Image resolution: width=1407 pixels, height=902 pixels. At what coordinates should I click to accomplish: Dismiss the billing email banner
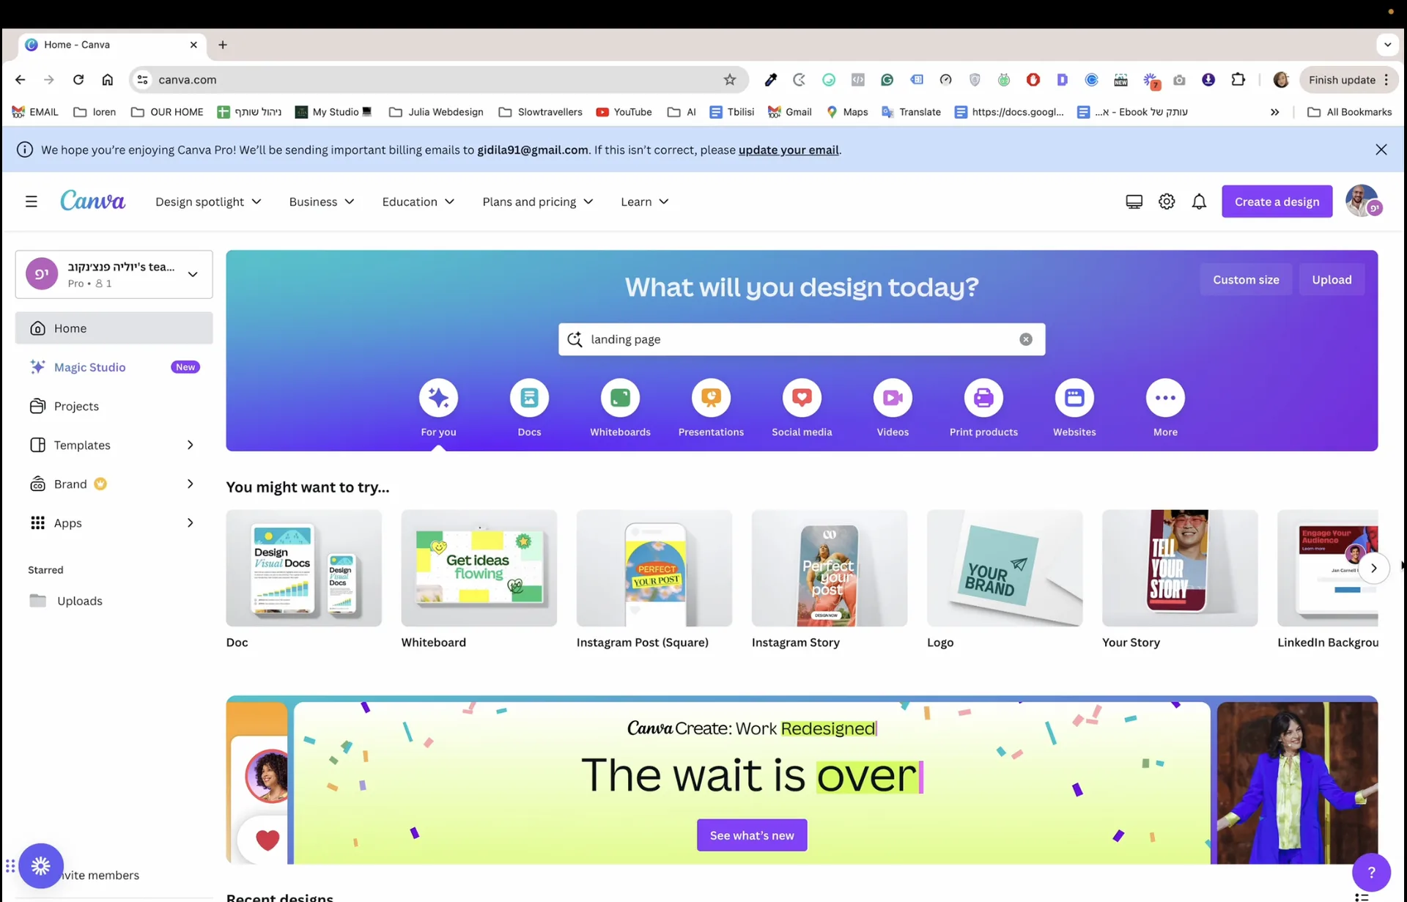point(1381,149)
